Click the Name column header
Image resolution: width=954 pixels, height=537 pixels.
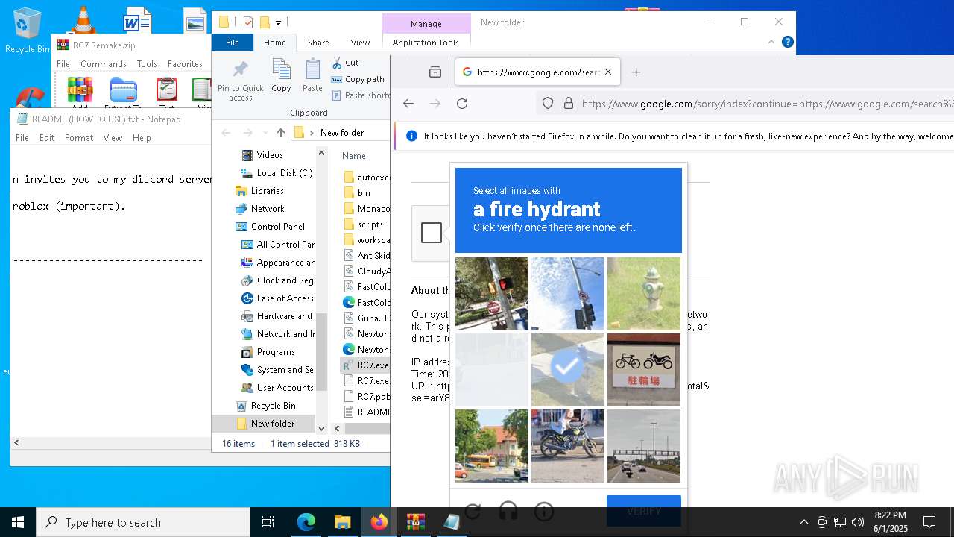354,156
